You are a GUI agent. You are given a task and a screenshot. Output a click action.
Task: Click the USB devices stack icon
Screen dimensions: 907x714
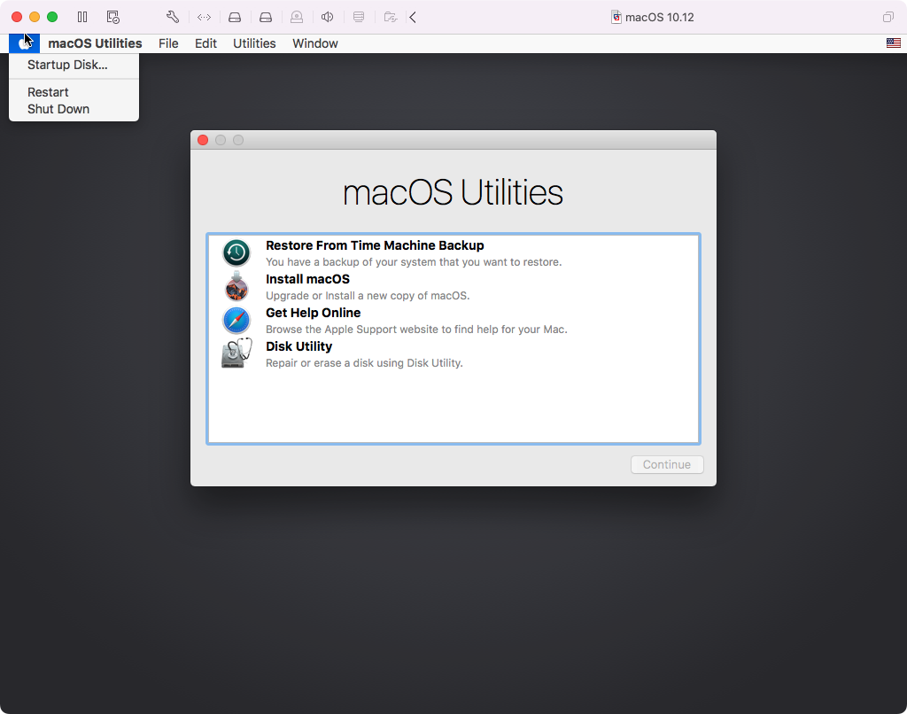pos(359,18)
